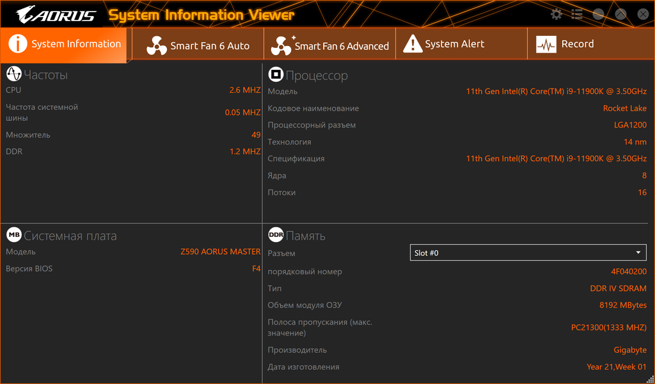Click the bus frequency value 0.05 MHZ
Viewport: 655px width, 384px height.
coord(242,113)
